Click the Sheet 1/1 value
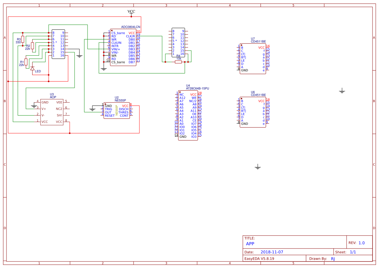379x268 pixels. tap(353, 252)
